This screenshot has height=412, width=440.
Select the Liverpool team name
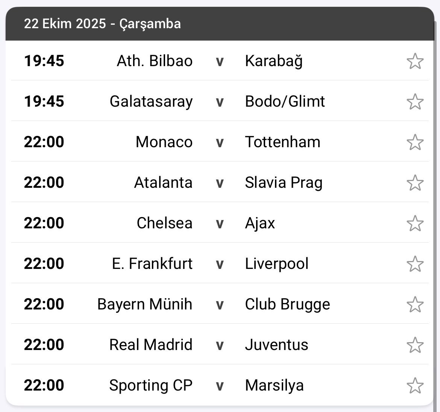click(276, 264)
